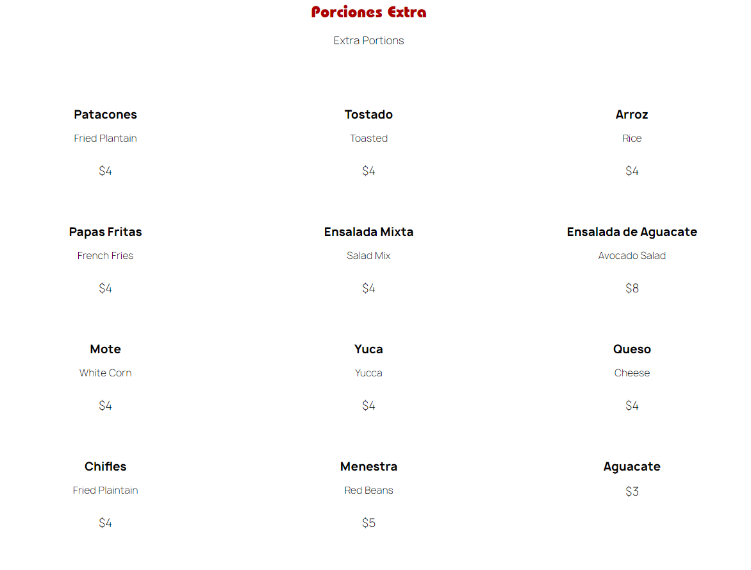Select the Arroz menu item
The image size is (751, 570).
(x=632, y=115)
